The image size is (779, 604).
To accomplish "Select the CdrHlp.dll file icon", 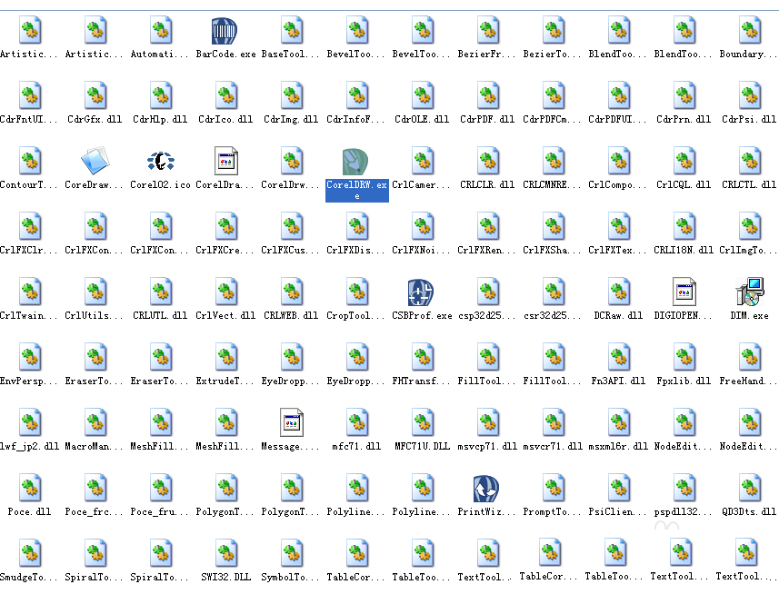I will click(161, 95).
